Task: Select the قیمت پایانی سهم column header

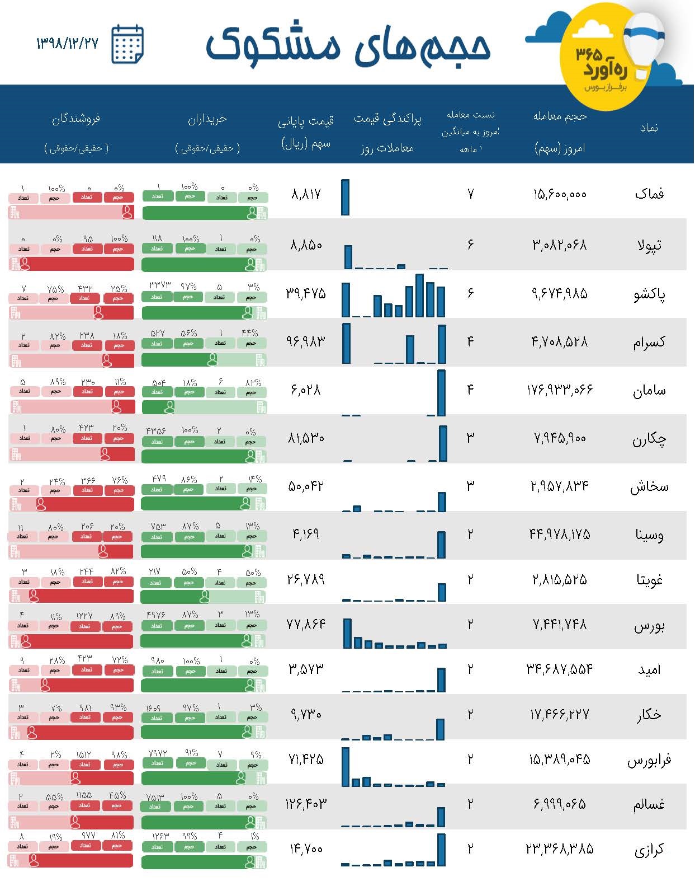Action: point(306,132)
